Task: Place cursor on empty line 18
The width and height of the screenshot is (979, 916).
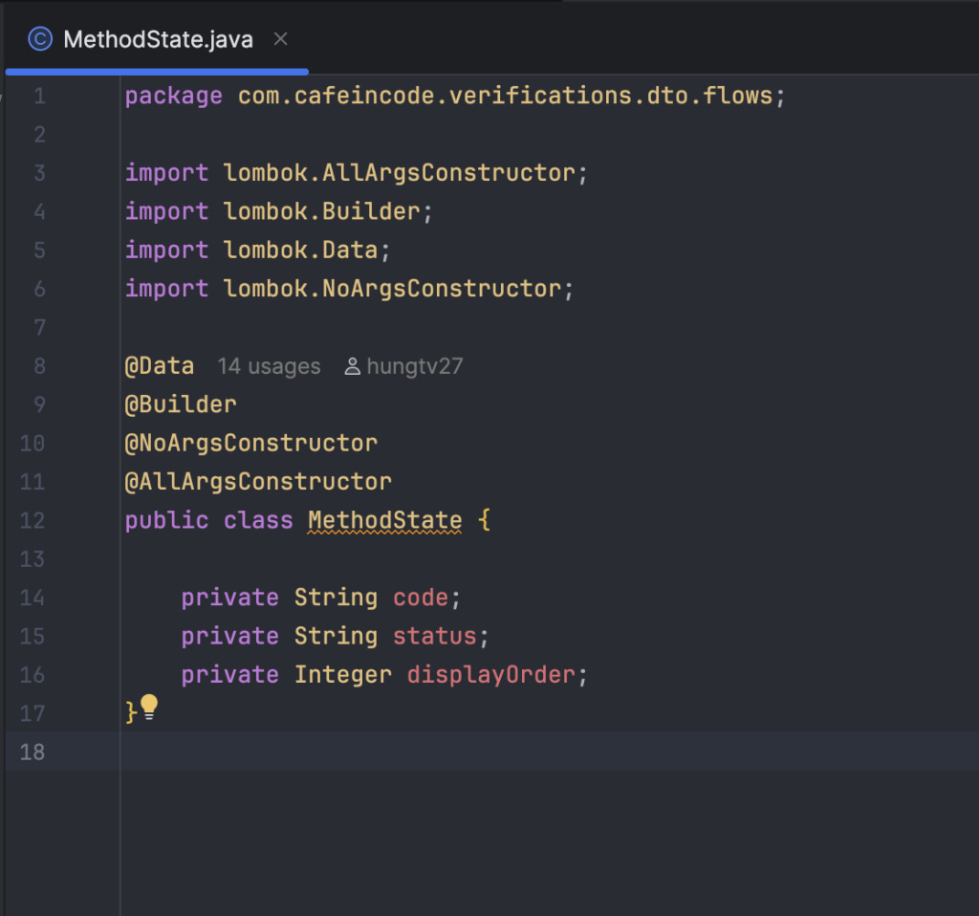Action: (550, 752)
